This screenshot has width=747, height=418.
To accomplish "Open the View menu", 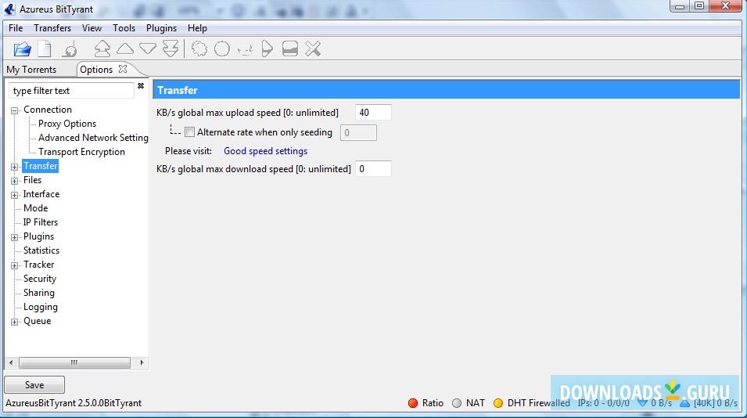I will (x=92, y=28).
